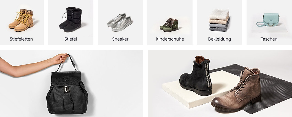Open the Kinderschuhe category label
Screen dimensions: 292x117
point(170,39)
